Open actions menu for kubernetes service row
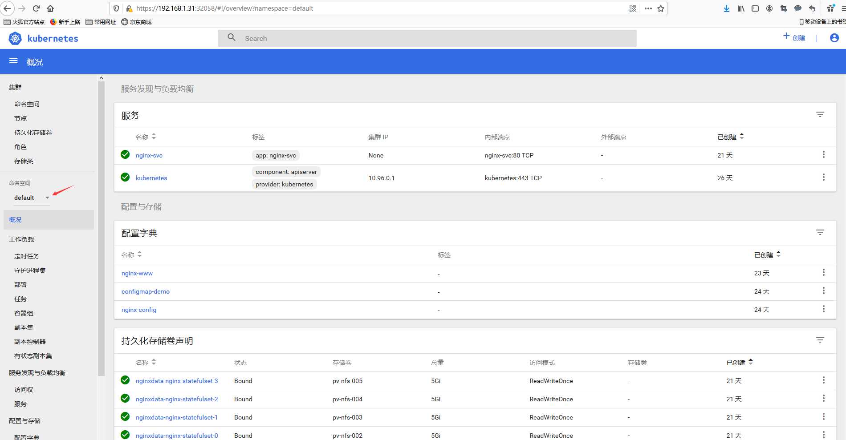 click(x=824, y=178)
